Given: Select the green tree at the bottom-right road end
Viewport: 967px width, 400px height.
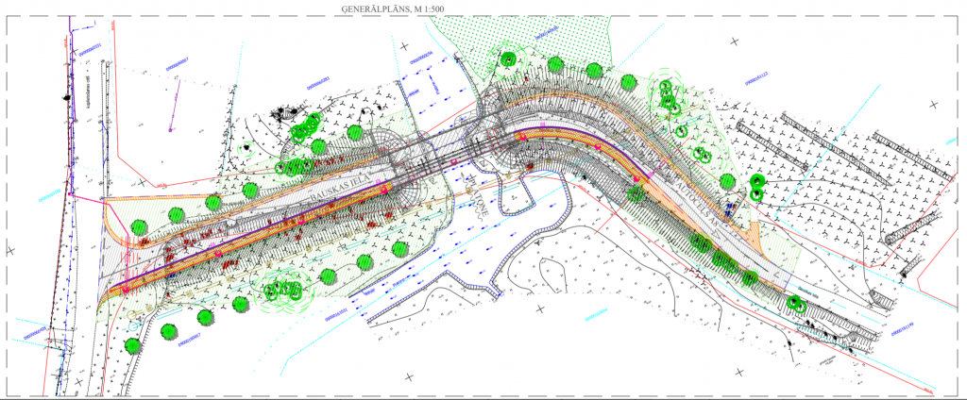Looking at the screenshot, I should 795,302.
